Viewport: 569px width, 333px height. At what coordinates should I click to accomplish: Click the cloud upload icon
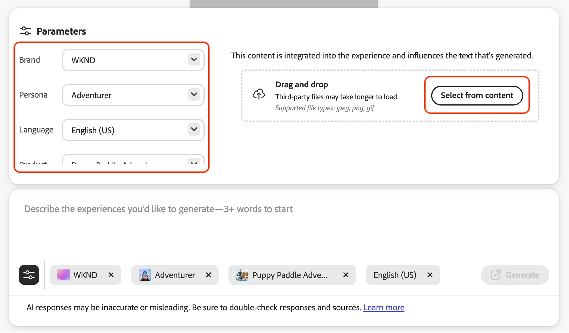point(259,94)
